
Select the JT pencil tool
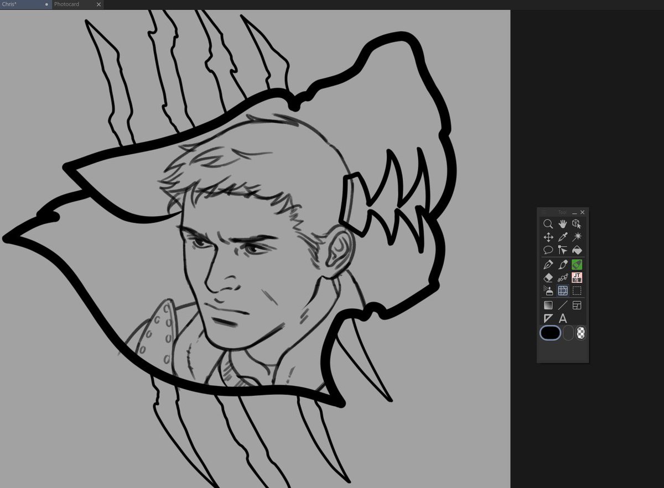click(x=577, y=277)
